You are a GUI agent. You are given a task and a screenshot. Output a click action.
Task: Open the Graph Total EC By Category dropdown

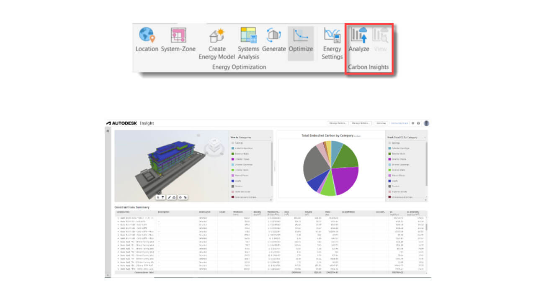(x=407, y=137)
